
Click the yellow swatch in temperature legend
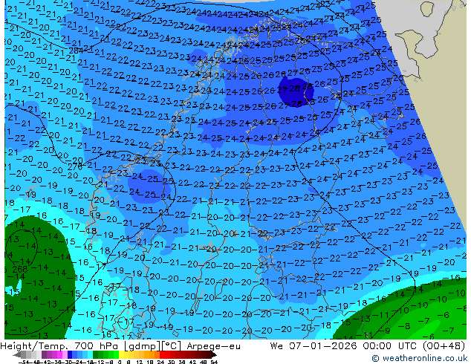[x=121, y=355]
